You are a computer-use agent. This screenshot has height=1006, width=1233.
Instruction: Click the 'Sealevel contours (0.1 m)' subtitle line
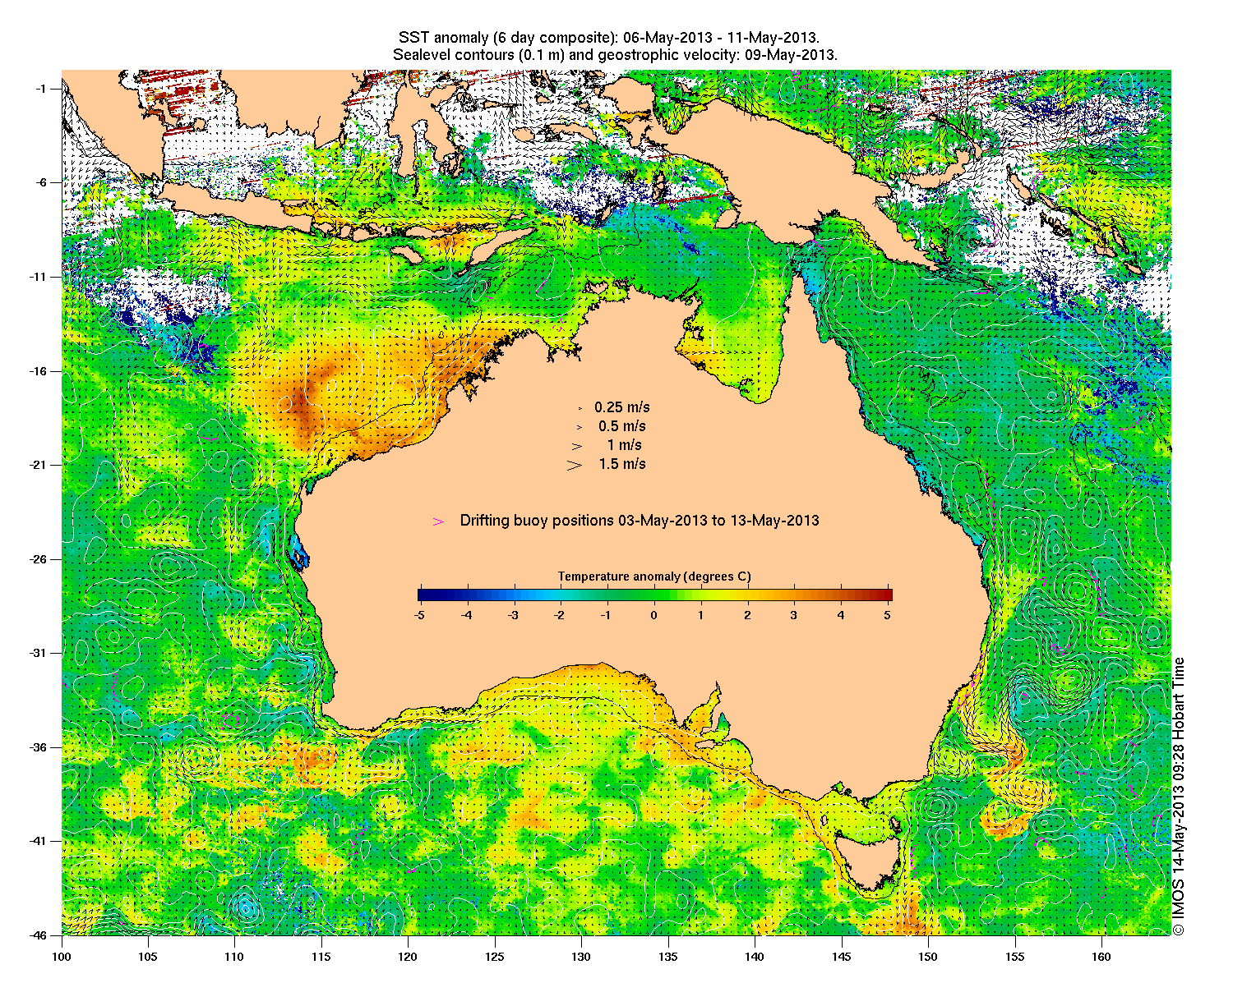(x=616, y=55)
